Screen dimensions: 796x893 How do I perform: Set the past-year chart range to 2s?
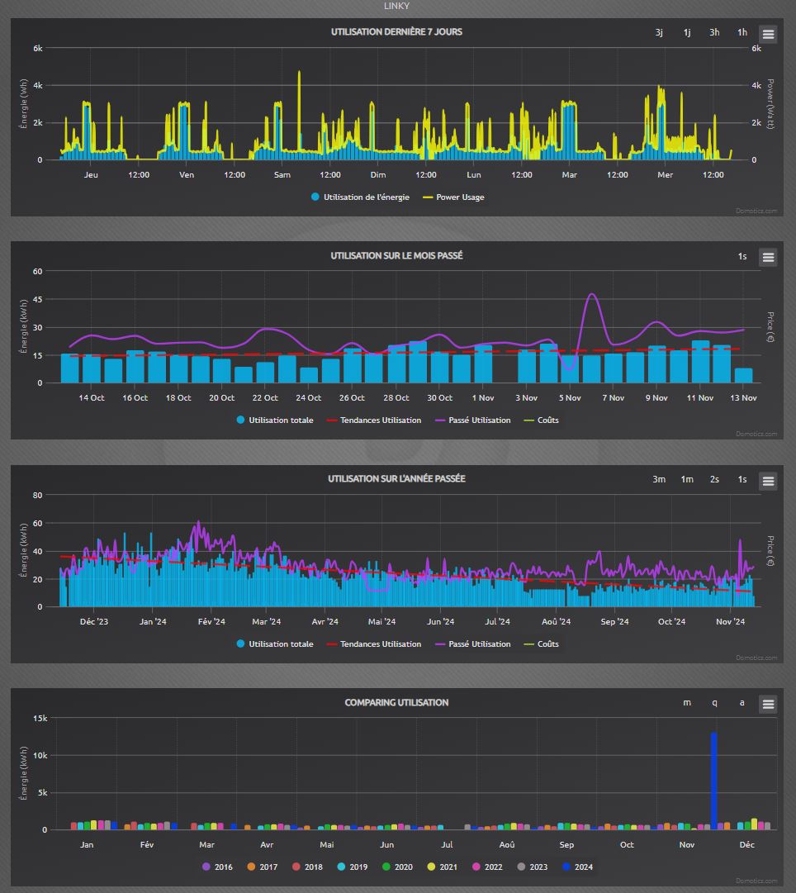point(714,479)
